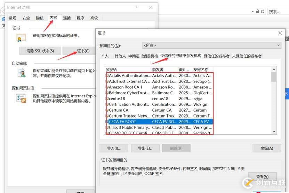The height and width of the screenshot is (193, 289).
Task: Select the centos18 certificate row
Action: (x=159, y=99)
